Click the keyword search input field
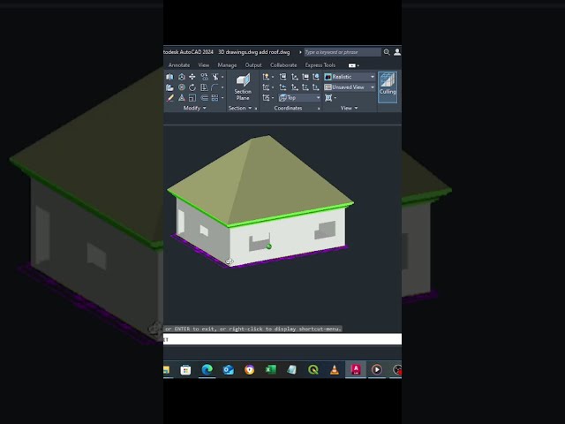Screen dimensions: 565x424 pos(343,52)
